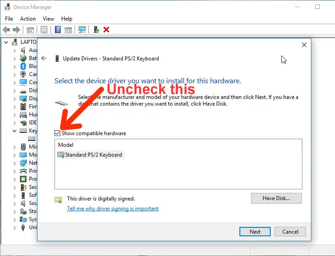335x256 pixels.
Task: Expand the Mice category chevron
Action: click(x=15, y=147)
